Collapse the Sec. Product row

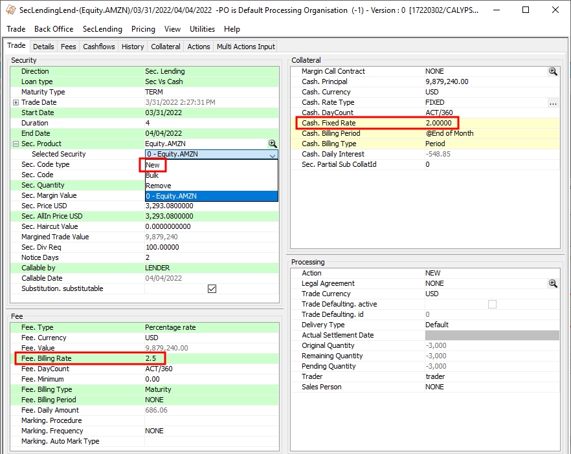click(x=16, y=144)
